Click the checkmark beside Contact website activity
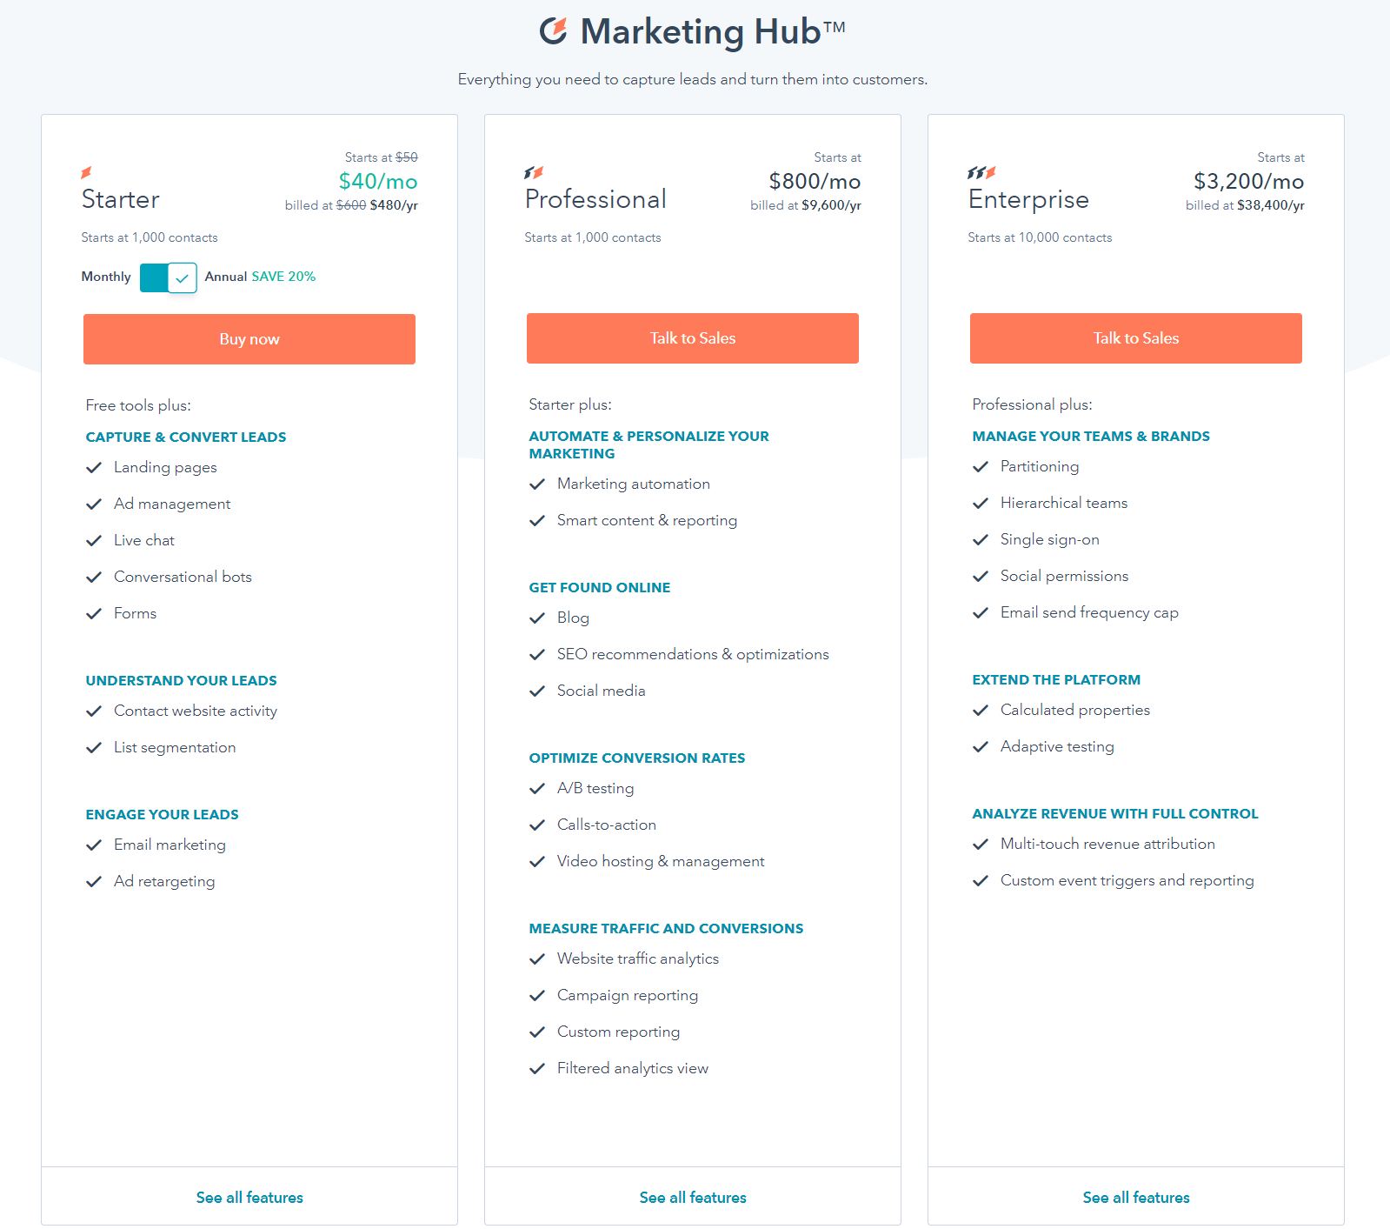This screenshot has height=1229, width=1390. click(x=94, y=711)
